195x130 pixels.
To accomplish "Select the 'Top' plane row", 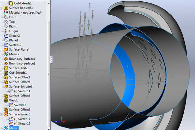I will [9, 22].
